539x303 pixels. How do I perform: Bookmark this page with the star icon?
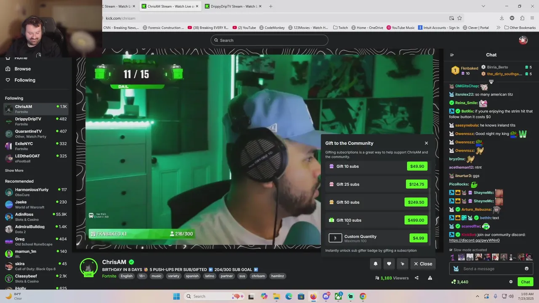tap(459, 18)
